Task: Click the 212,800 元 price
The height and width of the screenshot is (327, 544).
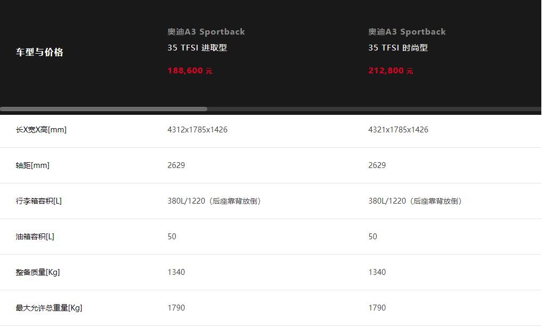Action: click(391, 71)
